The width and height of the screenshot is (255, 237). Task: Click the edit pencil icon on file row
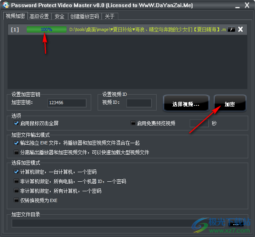click(x=231, y=29)
